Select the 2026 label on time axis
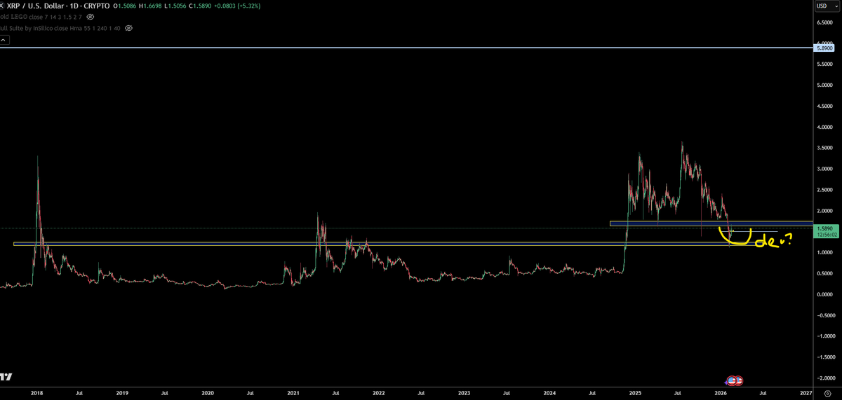The image size is (842, 400). (720, 394)
